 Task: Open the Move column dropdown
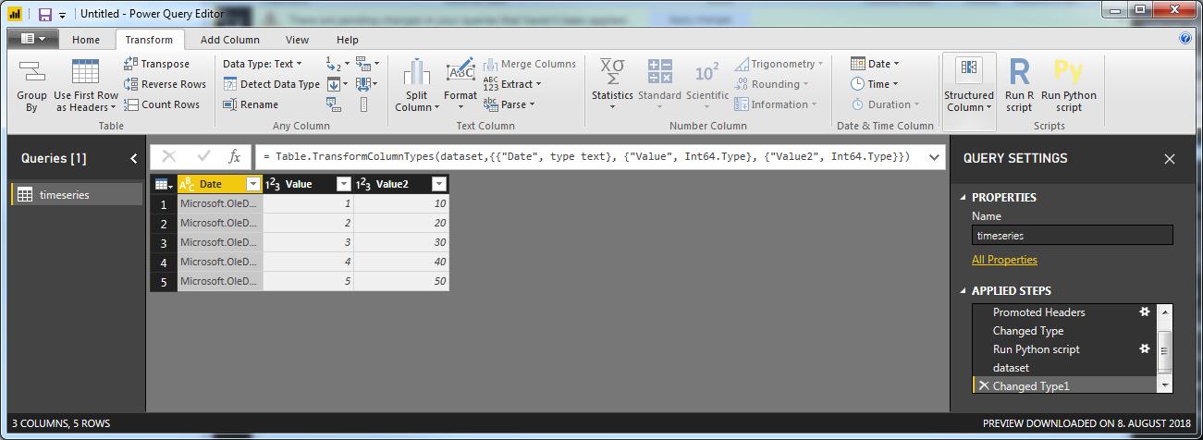(367, 84)
